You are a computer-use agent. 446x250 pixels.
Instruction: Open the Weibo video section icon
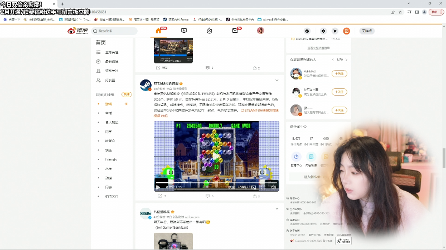coord(184,31)
